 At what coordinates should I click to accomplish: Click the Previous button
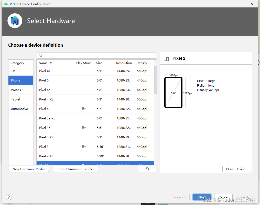tap(180, 197)
